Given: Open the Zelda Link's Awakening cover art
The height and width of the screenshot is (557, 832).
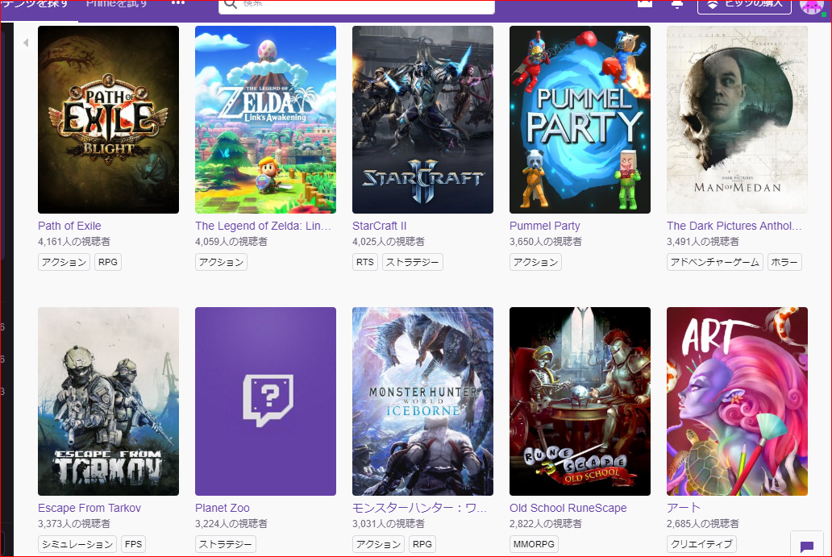Looking at the screenshot, I should (x=265, y=120).
